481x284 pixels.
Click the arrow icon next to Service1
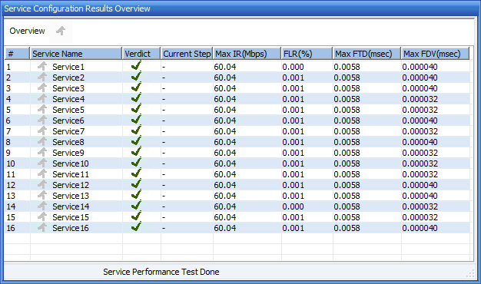[x=42, y=66]
